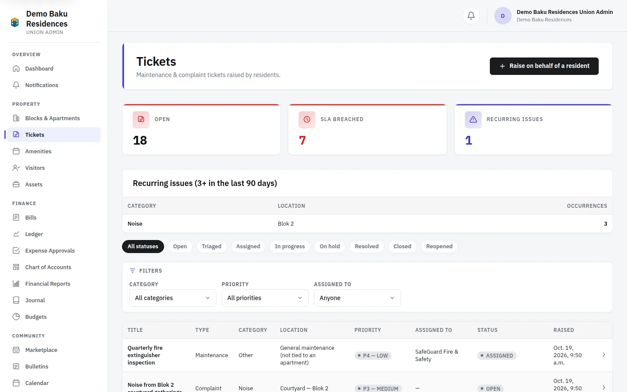Click the Blocks & Apartments building icon
627x392 pixels.
pyautogui.click(x=16, y=118)
